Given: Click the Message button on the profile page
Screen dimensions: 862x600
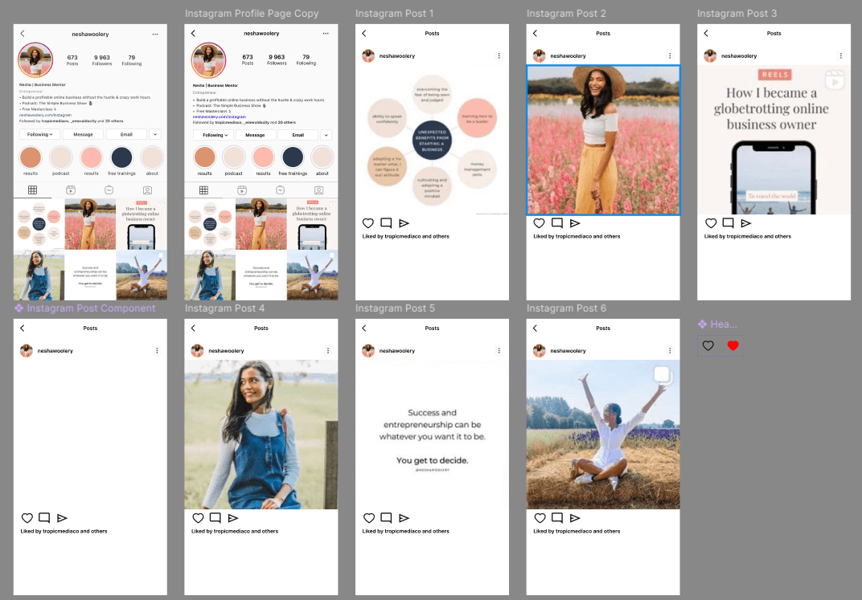Looking at the screenshot, I should point(84,134).
